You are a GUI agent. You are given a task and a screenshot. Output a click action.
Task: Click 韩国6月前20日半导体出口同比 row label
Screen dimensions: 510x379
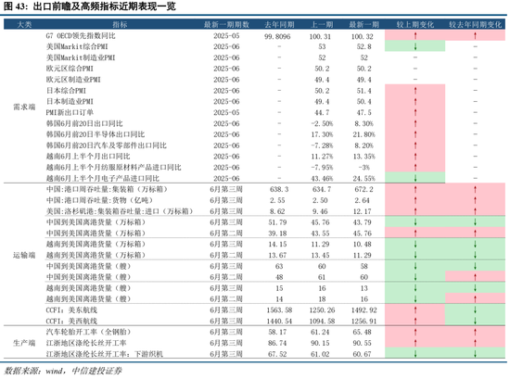tap(96, 134)
